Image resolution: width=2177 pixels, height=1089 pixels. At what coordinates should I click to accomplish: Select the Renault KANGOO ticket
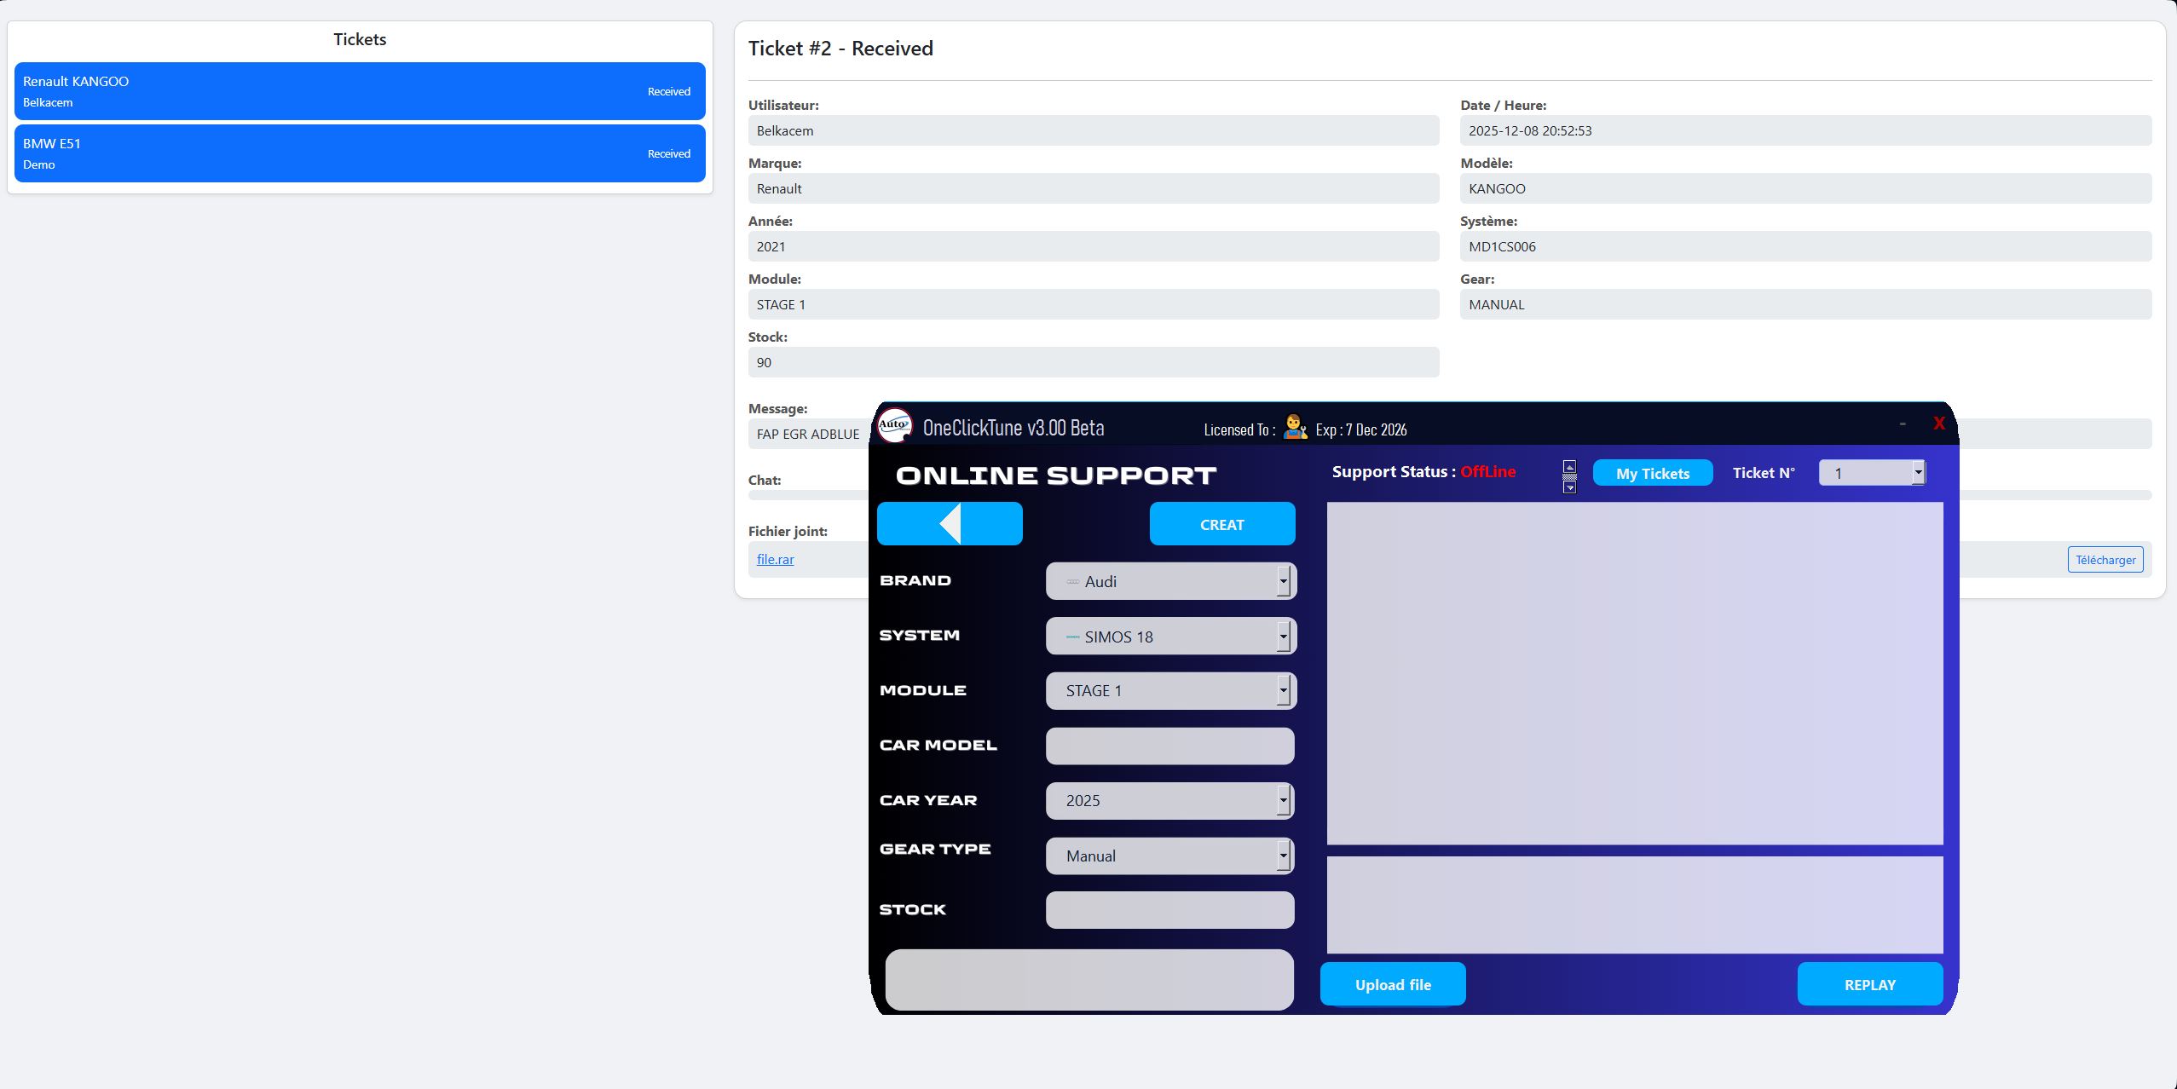(x=359, y=91)
